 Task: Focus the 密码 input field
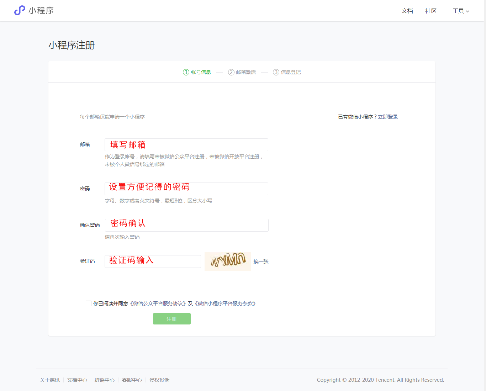pyautogui.click(x=186, y=189)
